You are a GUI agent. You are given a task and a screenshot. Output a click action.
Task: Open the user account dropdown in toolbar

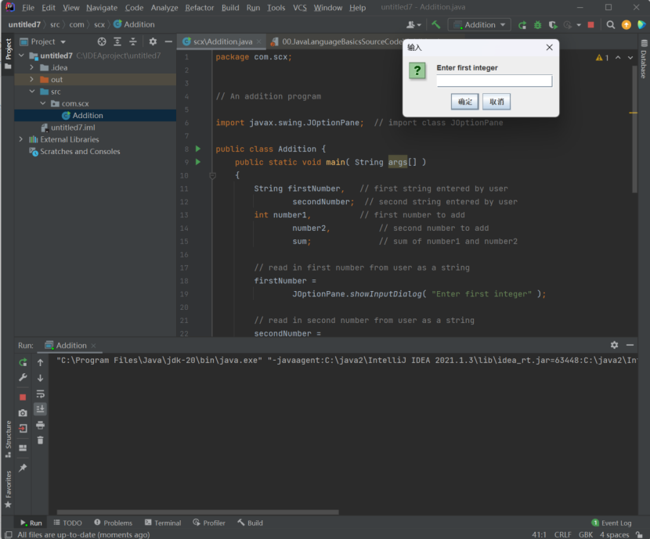[413, 25]
